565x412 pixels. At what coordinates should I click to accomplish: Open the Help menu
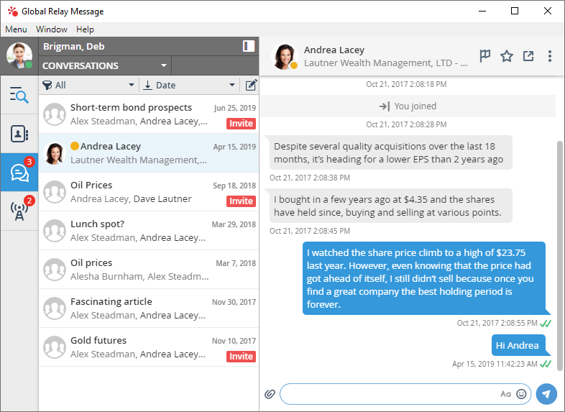click(x=85, y=29)
